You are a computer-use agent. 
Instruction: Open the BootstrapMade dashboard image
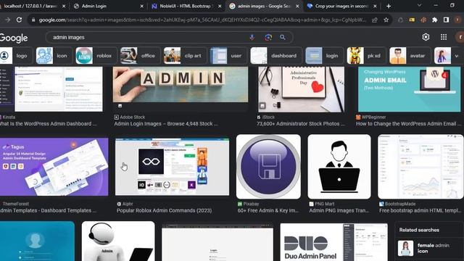pyautogui.click(x=420, y=167)
